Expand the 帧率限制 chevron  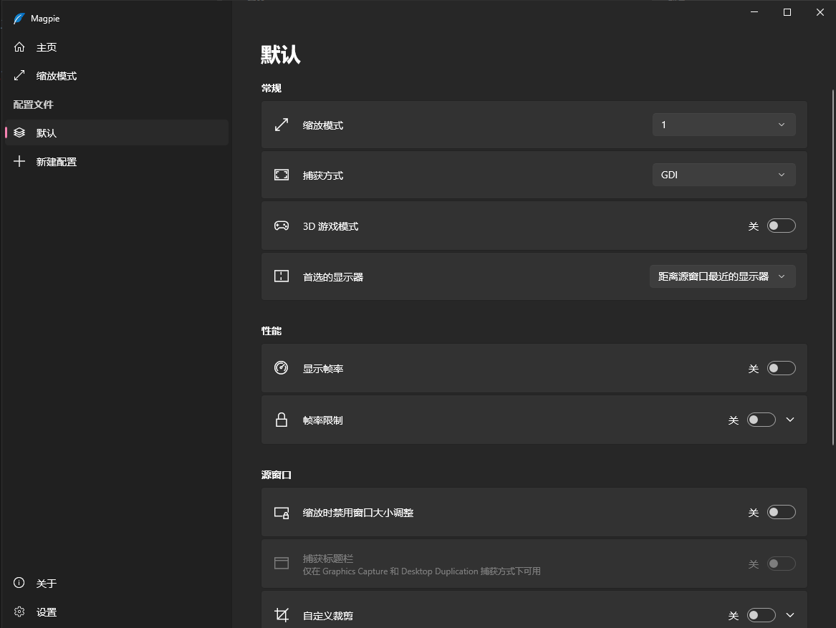(790, 420)
